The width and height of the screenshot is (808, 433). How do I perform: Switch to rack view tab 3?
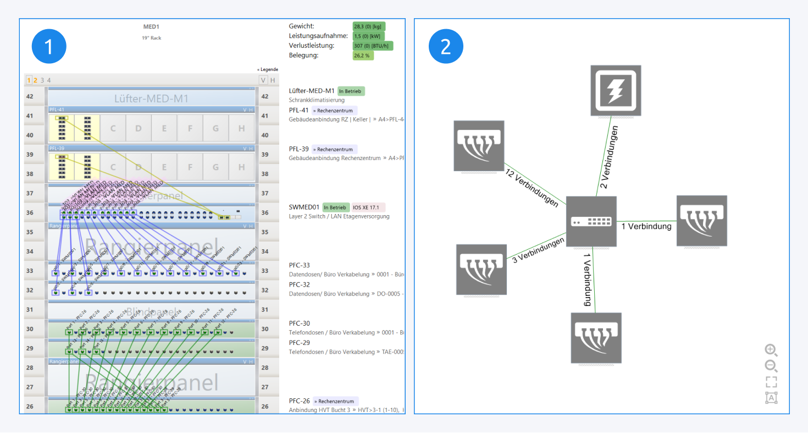[x=42, y=80]
